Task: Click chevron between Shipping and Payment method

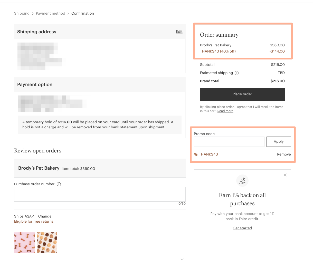Action: pos(33,14)
